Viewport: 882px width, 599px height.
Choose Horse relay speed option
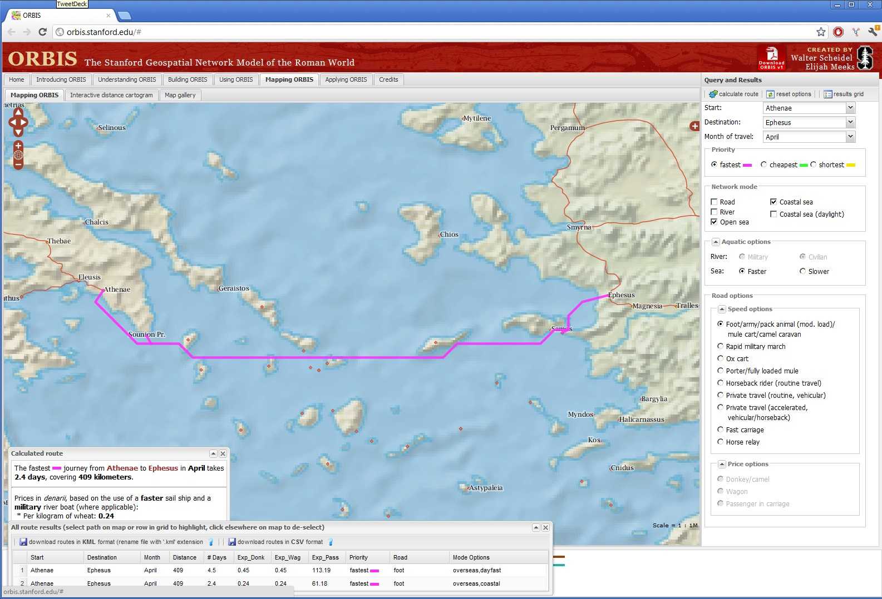coord(720,442)
